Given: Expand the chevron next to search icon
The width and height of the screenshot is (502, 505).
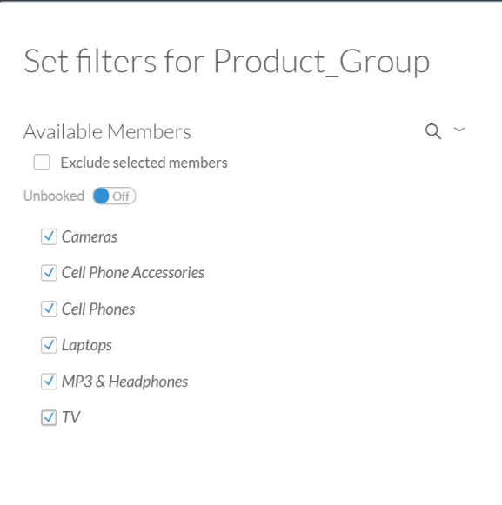Looking at the screenshot, I should (459, 130).
